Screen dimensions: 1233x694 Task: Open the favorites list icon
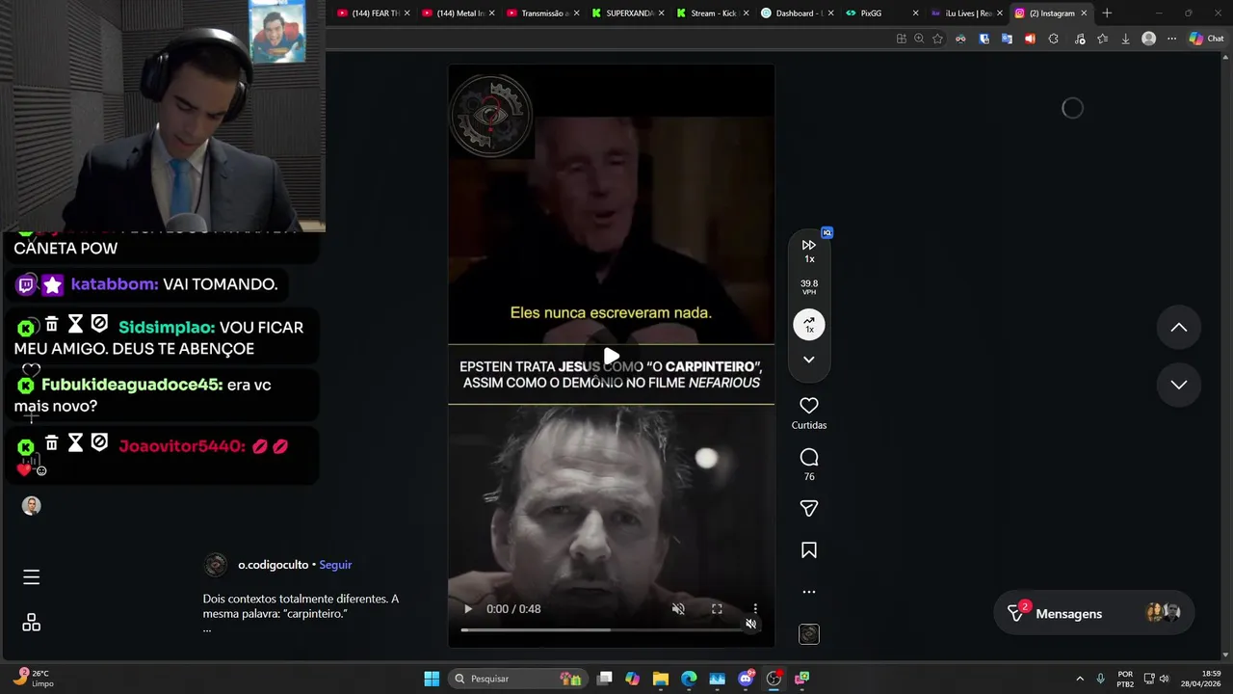[x=1103, y=39]
